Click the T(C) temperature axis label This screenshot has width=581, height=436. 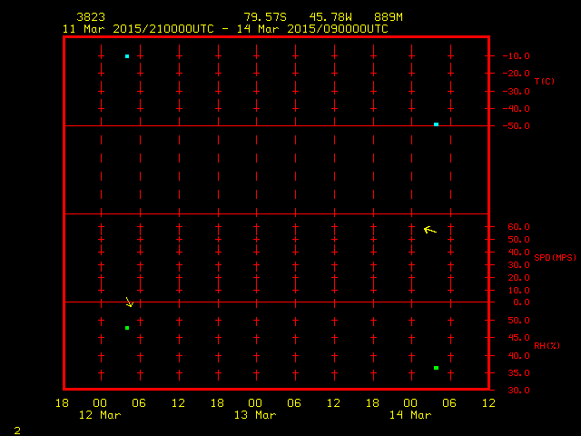pyautogui.click(x=544, y=82)
